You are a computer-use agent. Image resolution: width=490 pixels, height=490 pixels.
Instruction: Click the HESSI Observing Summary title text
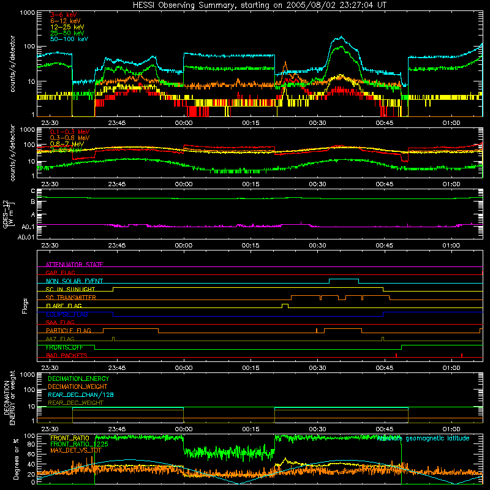click(260, 5)
